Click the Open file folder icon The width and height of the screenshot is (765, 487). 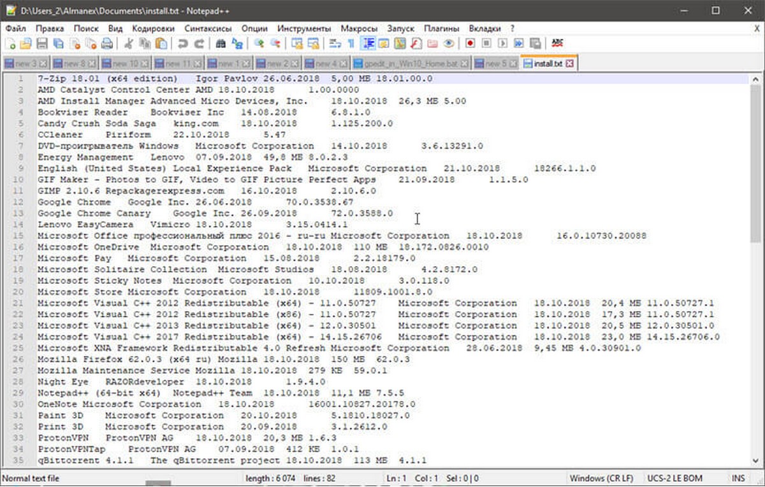[26, 43]
